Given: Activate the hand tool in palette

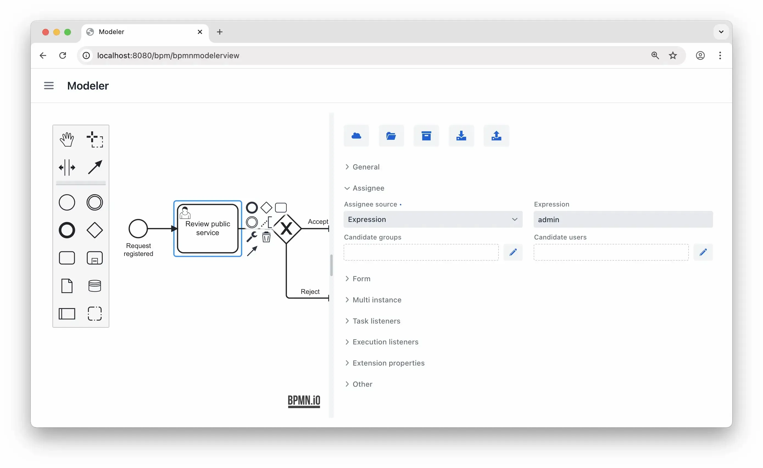Looking at the screenshot, I should [x=66, y=139].
